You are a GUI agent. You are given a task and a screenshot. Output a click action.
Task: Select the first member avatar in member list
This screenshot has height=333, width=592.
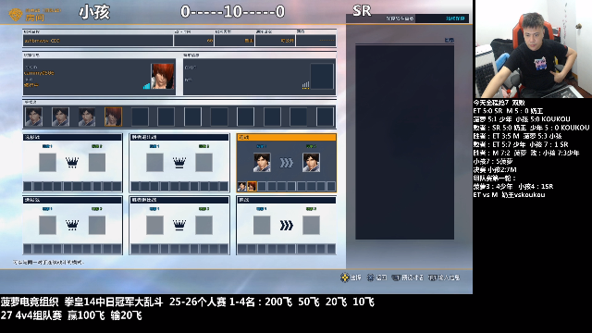(33, 117)
